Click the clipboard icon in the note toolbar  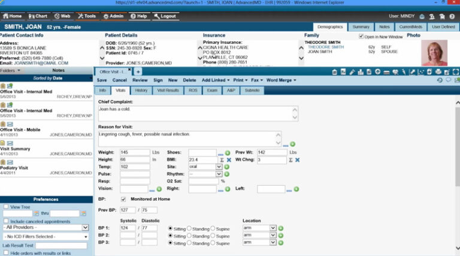coord(334,72)
